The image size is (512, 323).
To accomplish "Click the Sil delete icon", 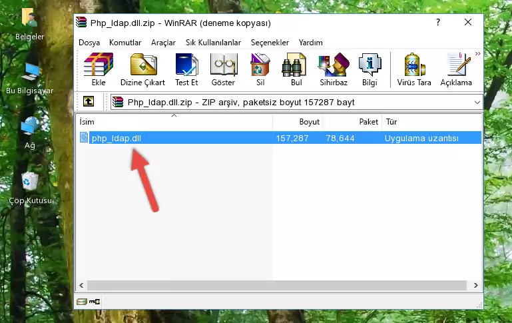I will pos(260,69).
